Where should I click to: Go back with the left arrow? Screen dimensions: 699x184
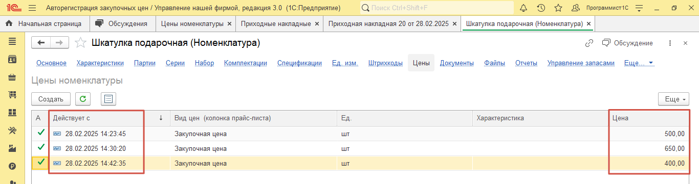(41, 43)
